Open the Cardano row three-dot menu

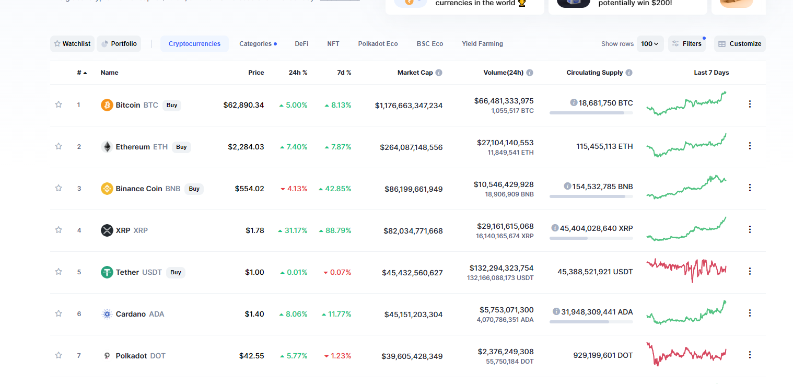coord(750,313)
